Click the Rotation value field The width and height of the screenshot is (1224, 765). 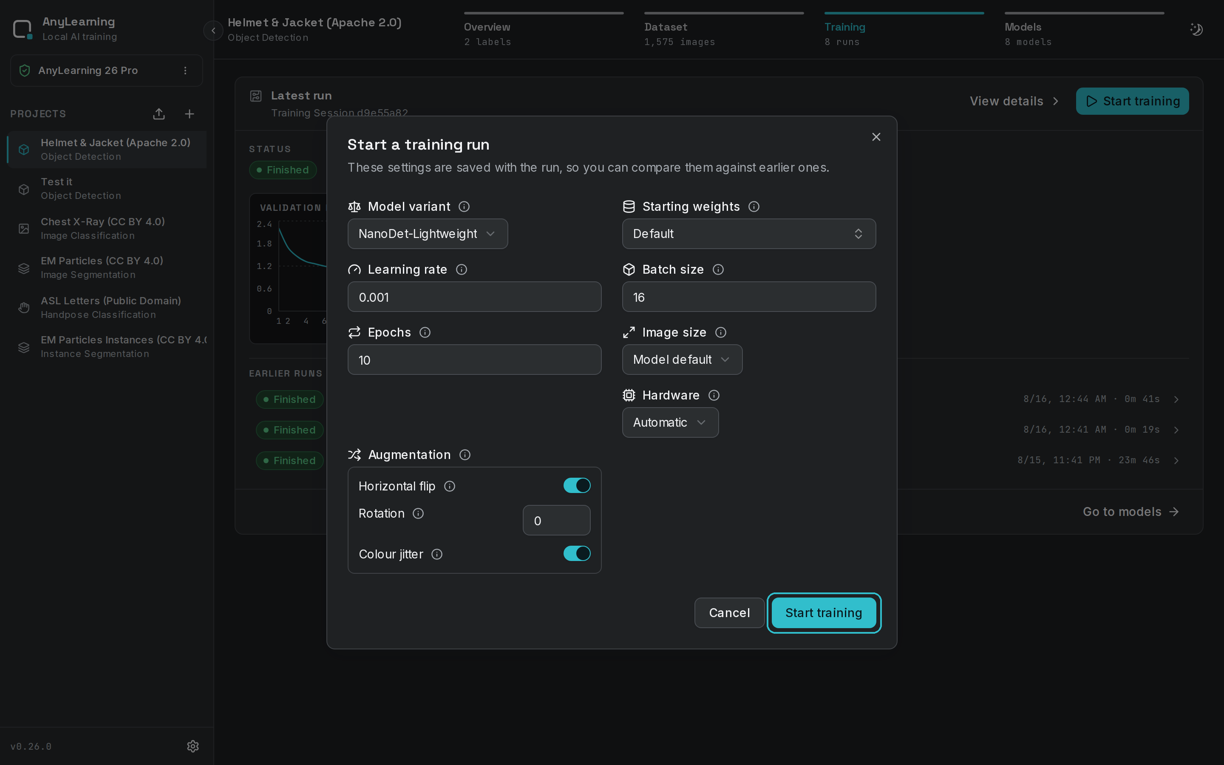[x=557, y=521]
